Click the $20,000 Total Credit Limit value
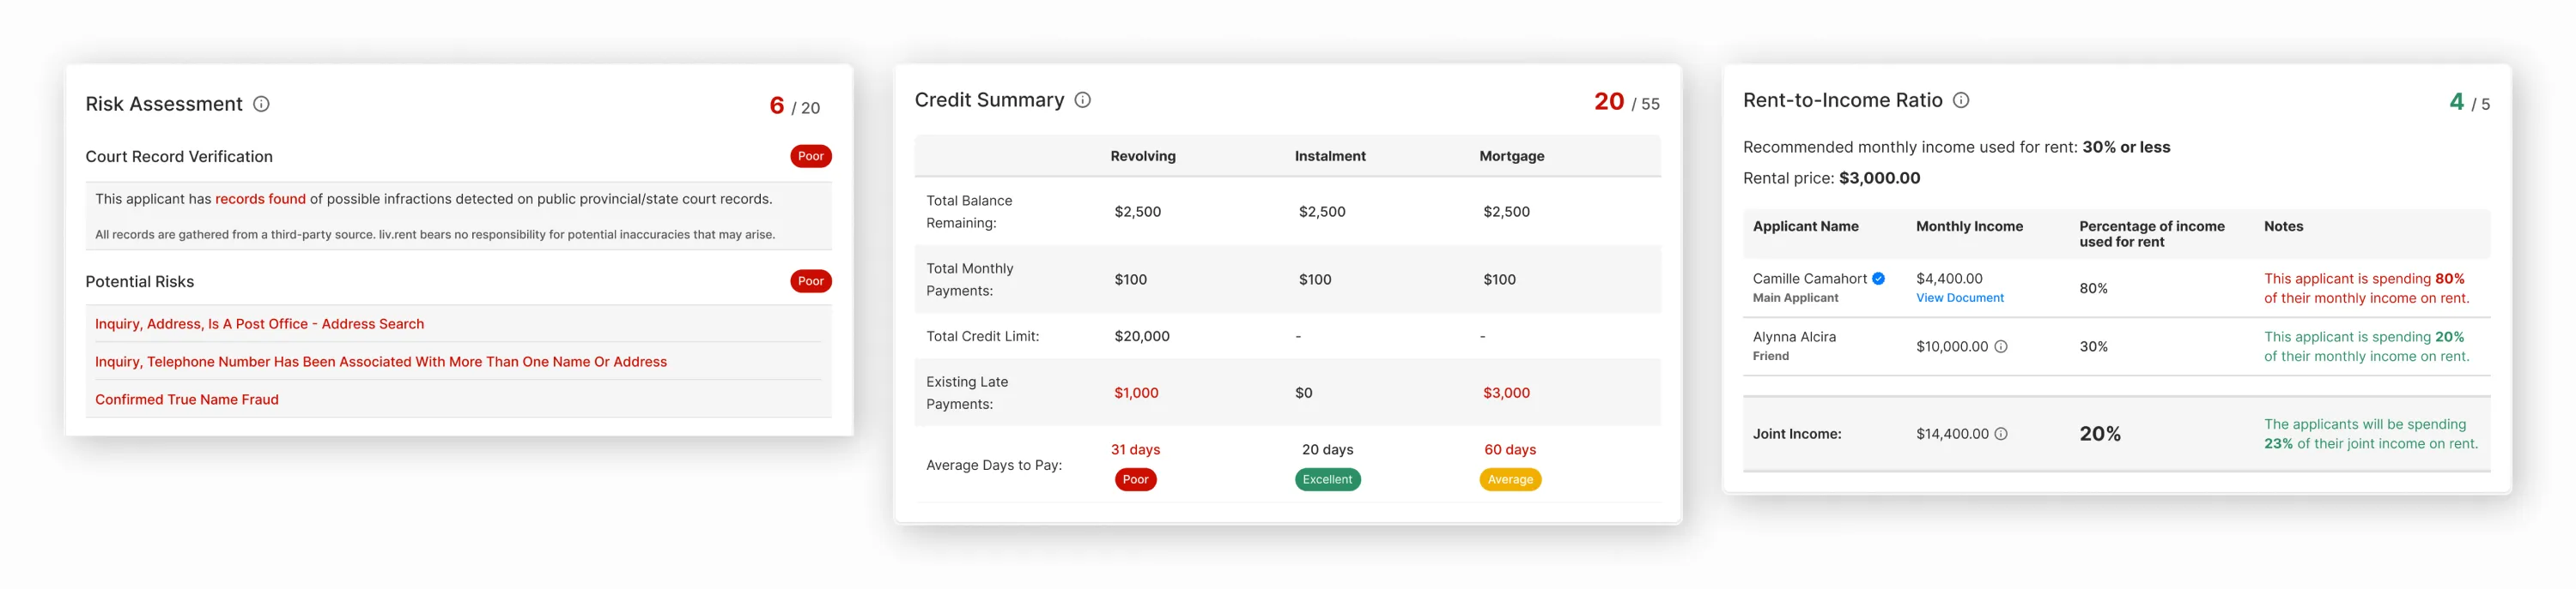This screenshot has height=589, width=2576. (x=1142, y=336)
